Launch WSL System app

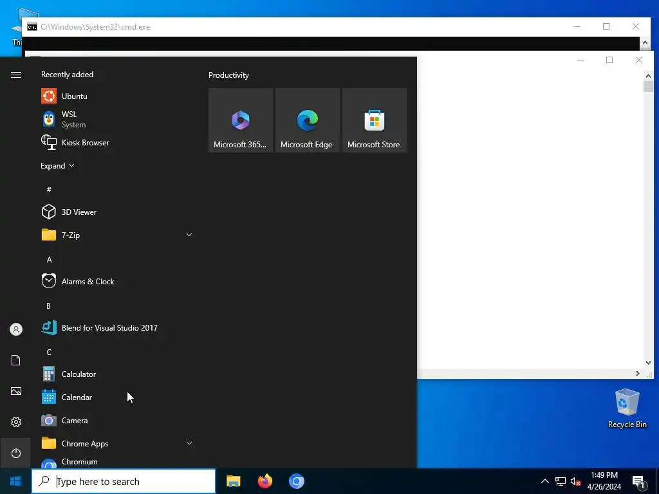click(x=117, y=119)
